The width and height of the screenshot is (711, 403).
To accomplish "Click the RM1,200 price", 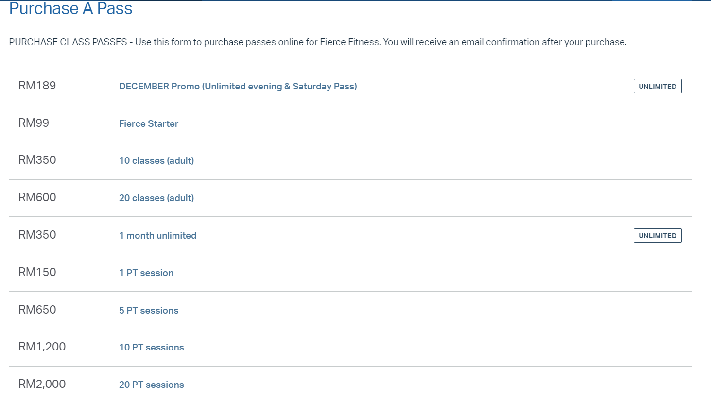I will (x=42, y=347).
